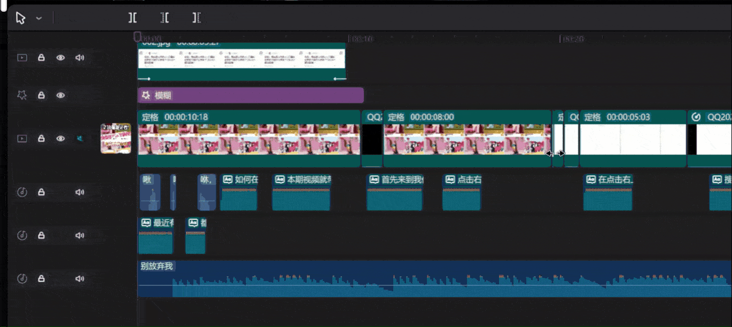Select the 点击右 audio clip
732x327 pixels.
tap(461, 192)
